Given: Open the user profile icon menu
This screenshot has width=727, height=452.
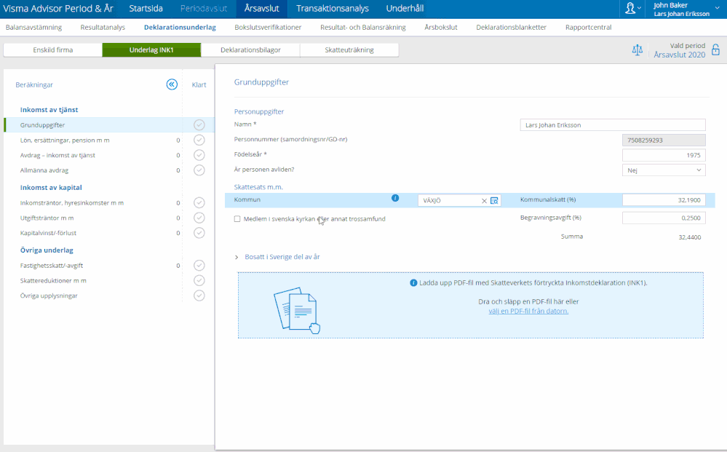Looking at the screenshot, I should point(631,9).
